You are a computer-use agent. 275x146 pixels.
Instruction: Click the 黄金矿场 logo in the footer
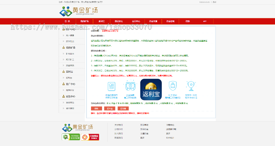point(77,128)
